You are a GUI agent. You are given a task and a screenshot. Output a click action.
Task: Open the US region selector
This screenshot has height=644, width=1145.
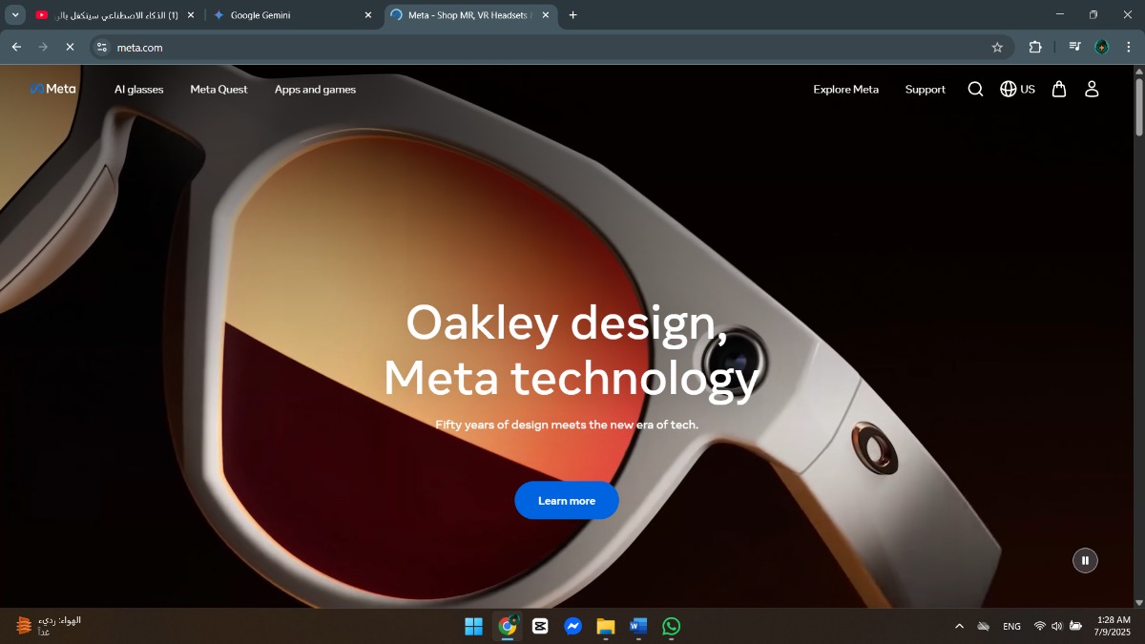point(1017,89)
